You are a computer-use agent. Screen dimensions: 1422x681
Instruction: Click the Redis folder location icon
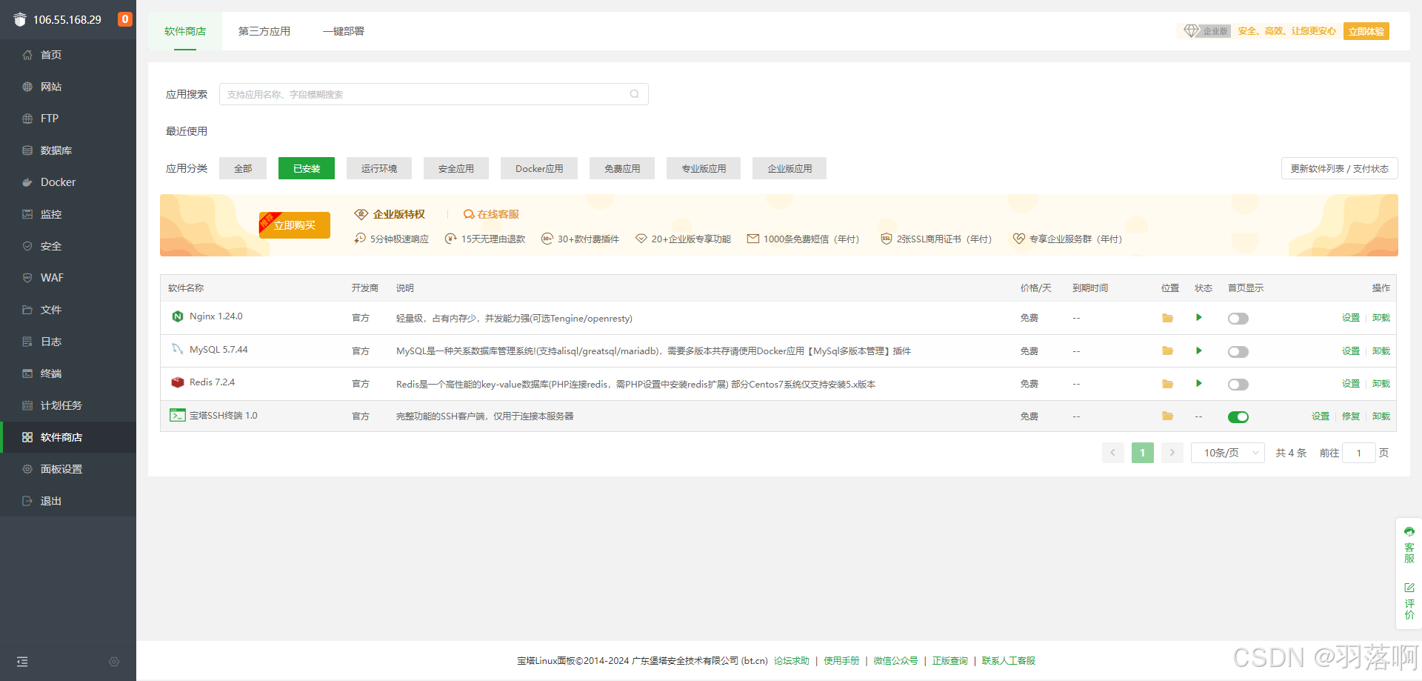point(1167,384)
